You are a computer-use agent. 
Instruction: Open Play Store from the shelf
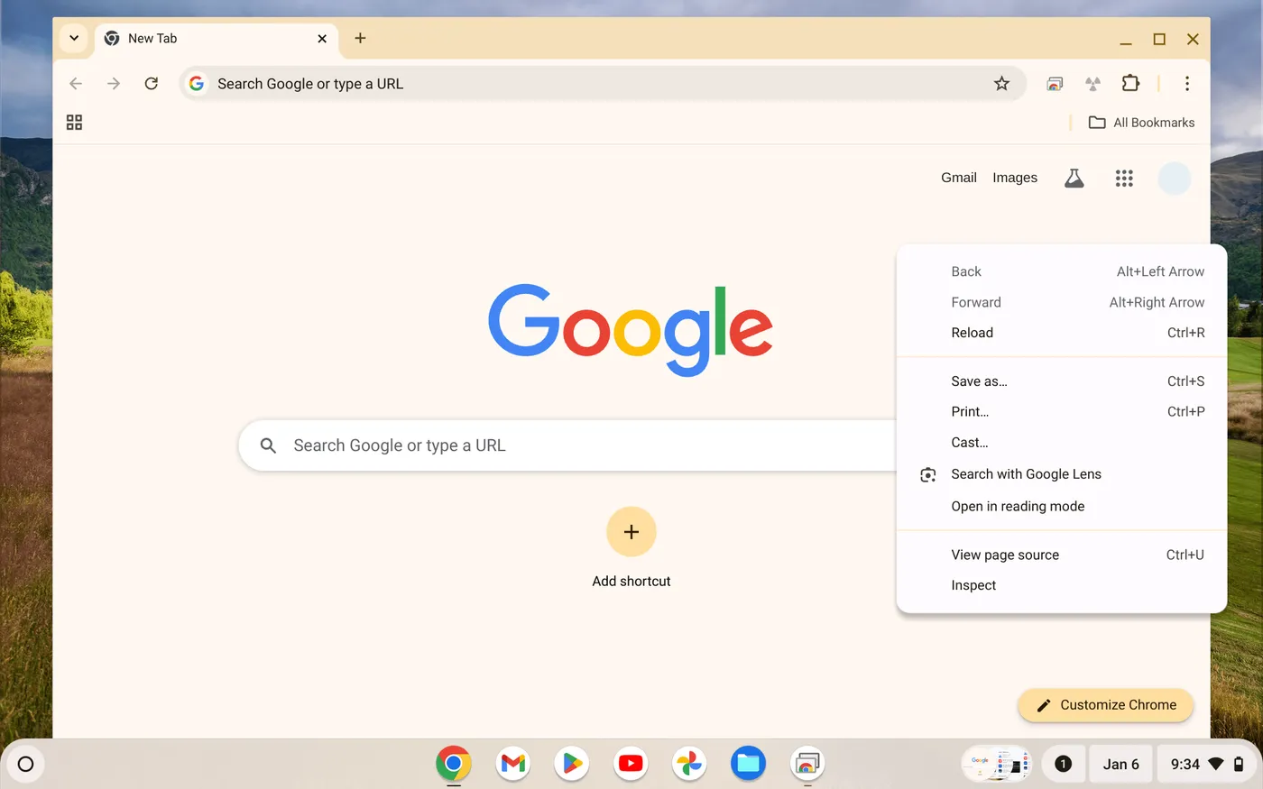pyautogui.click(x=572, y=764)
